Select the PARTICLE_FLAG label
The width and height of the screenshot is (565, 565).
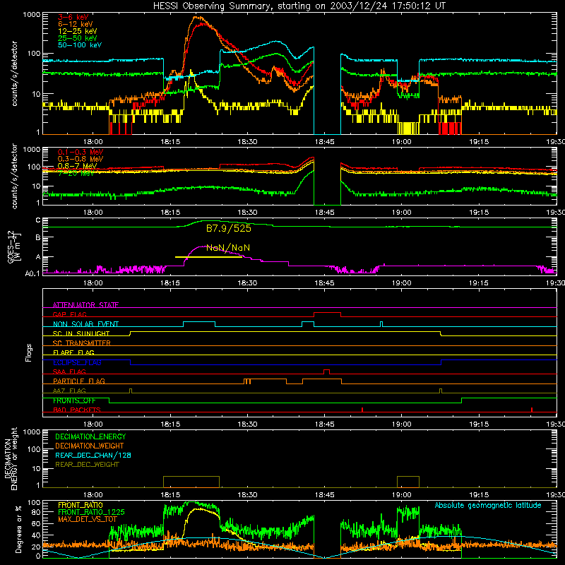[79, 381]
